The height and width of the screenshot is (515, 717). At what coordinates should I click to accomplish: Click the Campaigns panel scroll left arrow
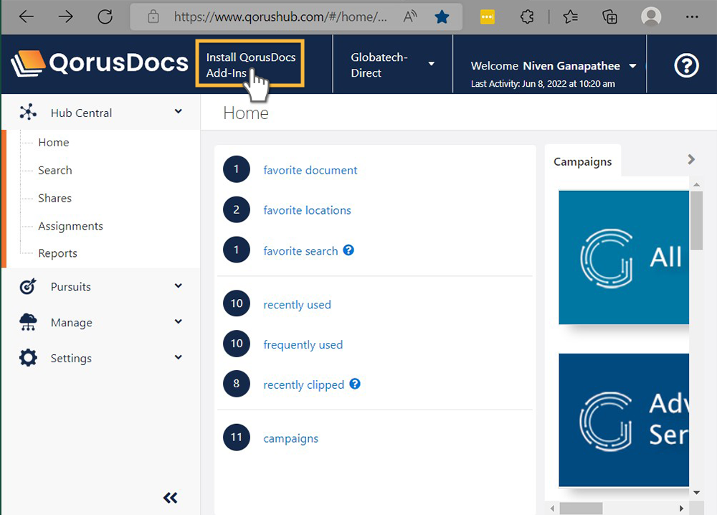click(552, 508)
